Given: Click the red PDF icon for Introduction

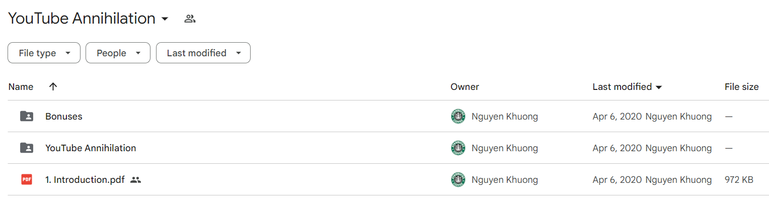Looking at the screenshot, I should [26, 179].
